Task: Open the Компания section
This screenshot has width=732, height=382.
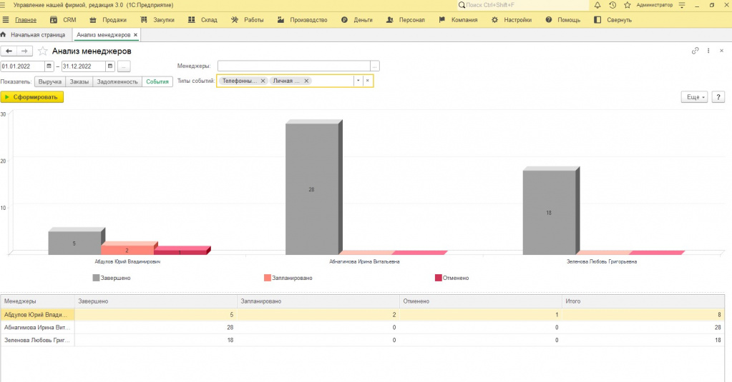Action: tap(458, 20)
